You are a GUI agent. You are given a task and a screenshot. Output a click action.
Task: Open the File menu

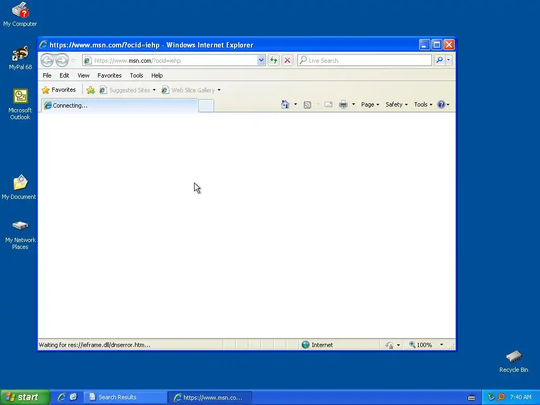[47, 75]
